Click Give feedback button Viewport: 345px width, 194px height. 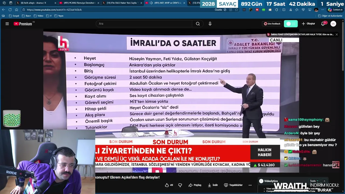point(272,24)
